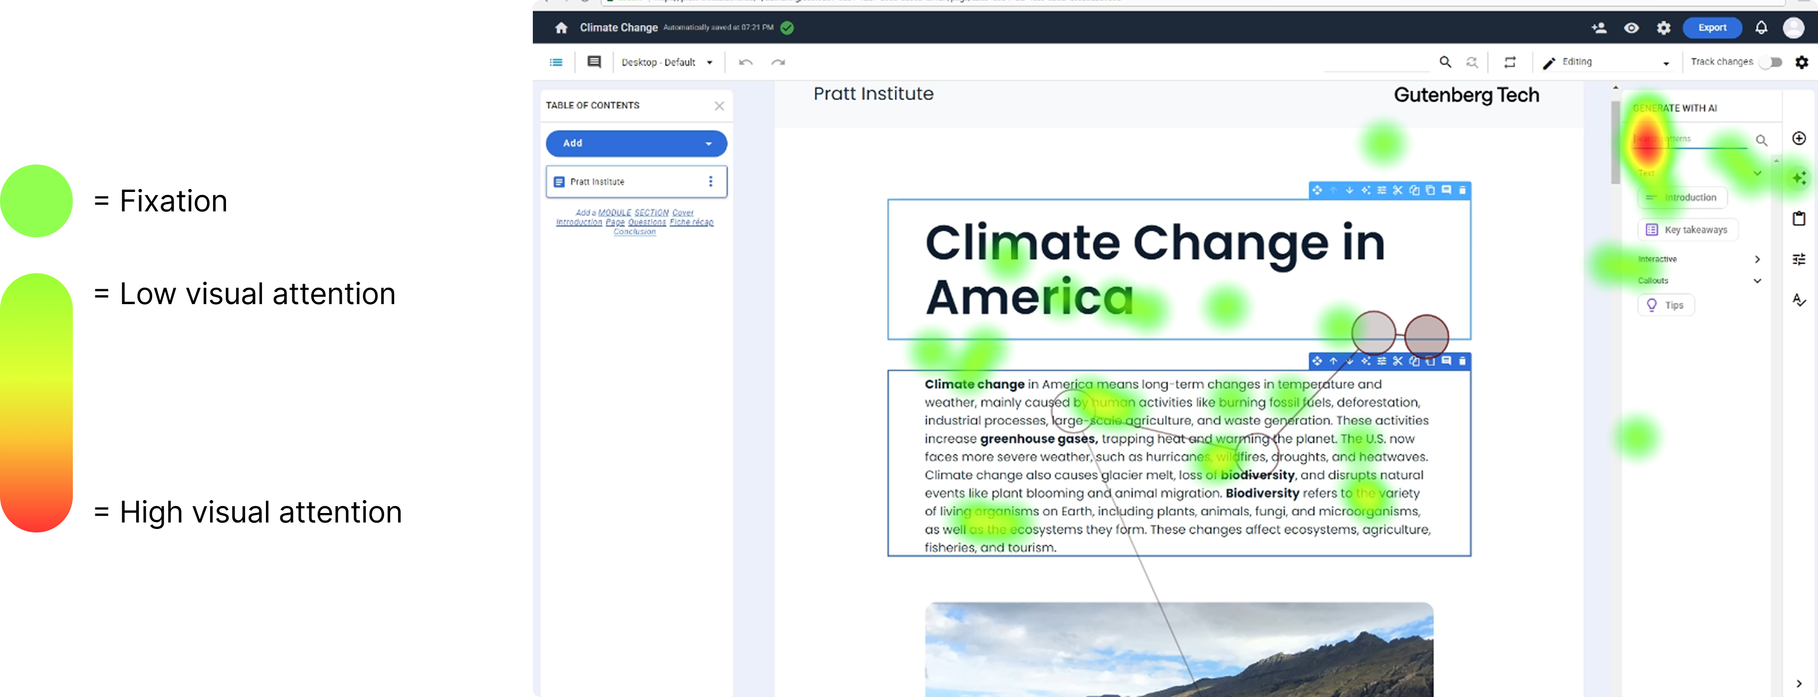Image resolution: width=1818 pixels, height=697 pixels.
Task: Click the search magnifier in toolbar
Action: 1445,62
